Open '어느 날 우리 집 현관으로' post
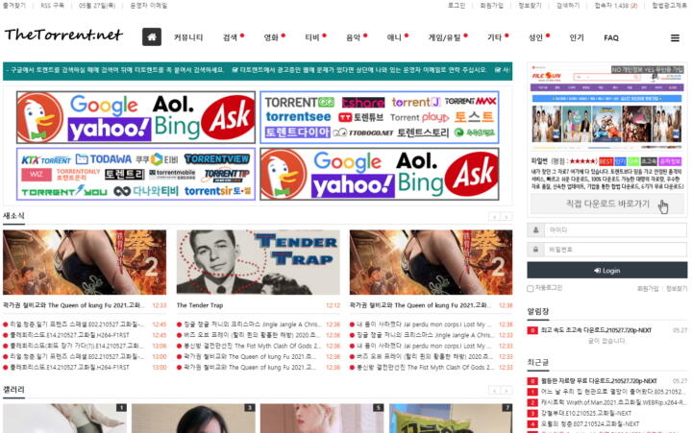Viewport: 692px width, 433px height. [x=612, y=392]
